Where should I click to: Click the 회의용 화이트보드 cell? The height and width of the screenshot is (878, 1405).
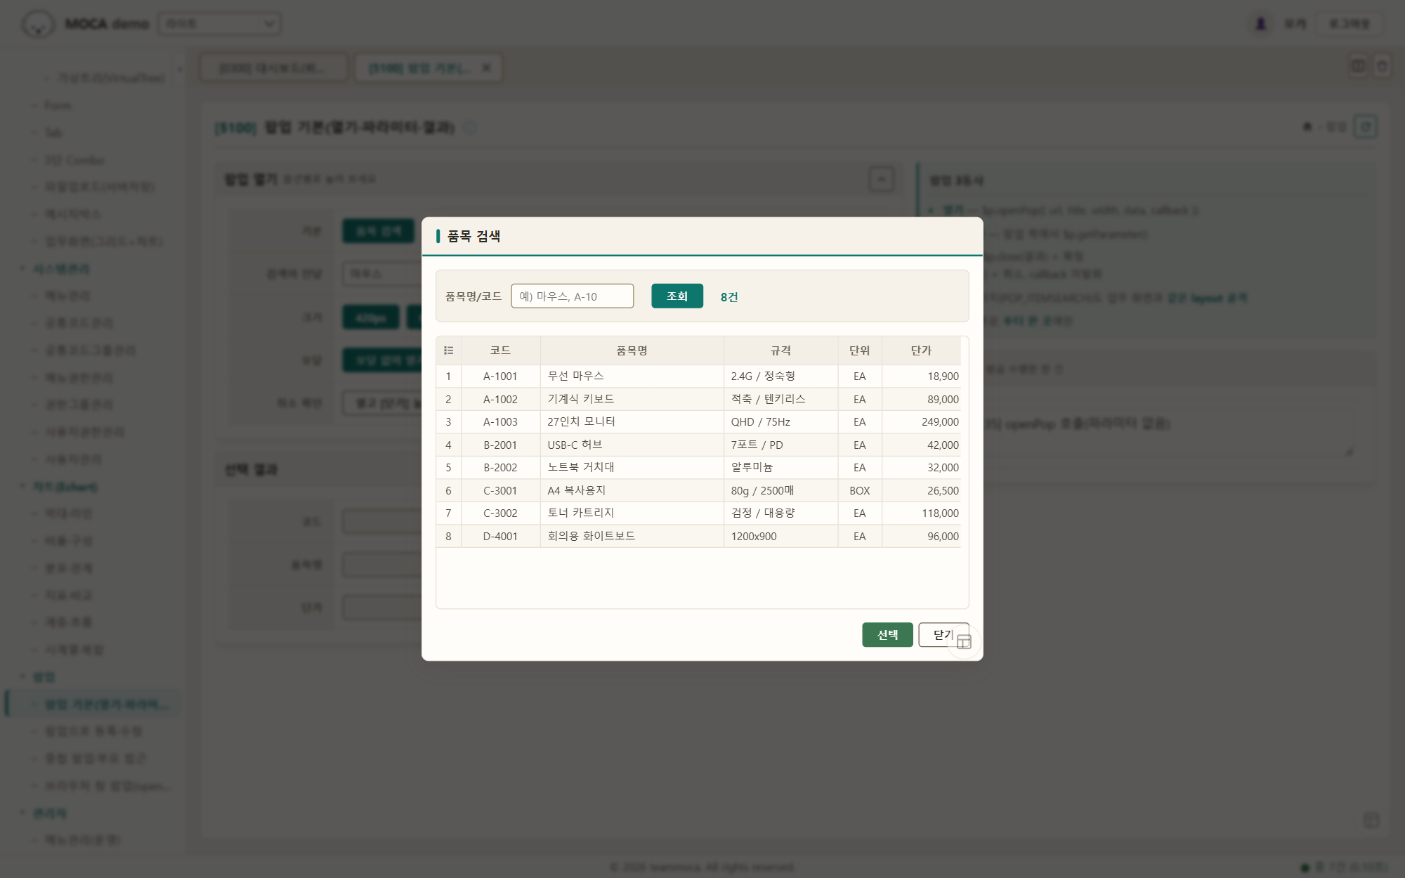click(632, 536)
